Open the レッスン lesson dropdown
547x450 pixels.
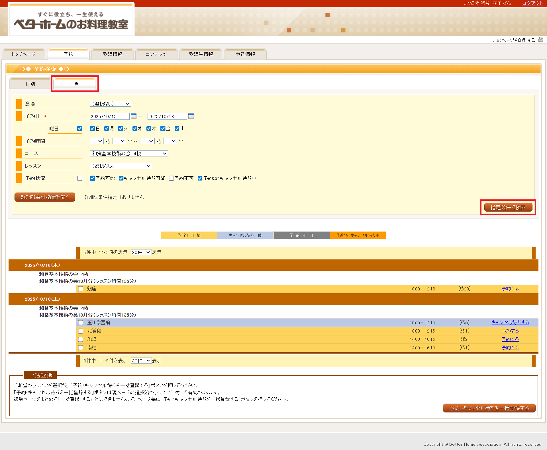click(121, 166)
